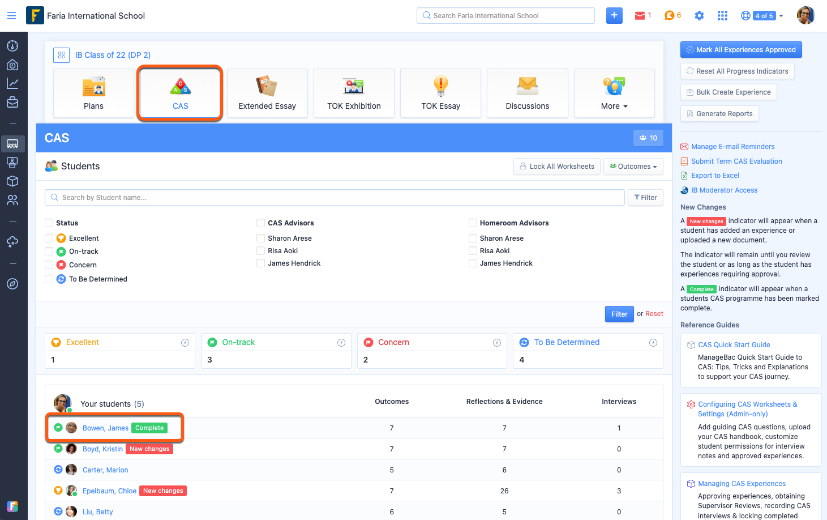Open the settings gear icon
The image size is (827, 520).
pos(699,16)
